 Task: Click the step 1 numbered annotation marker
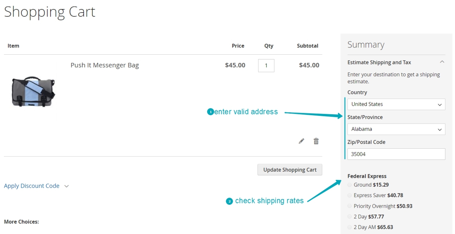pos(210,112)
